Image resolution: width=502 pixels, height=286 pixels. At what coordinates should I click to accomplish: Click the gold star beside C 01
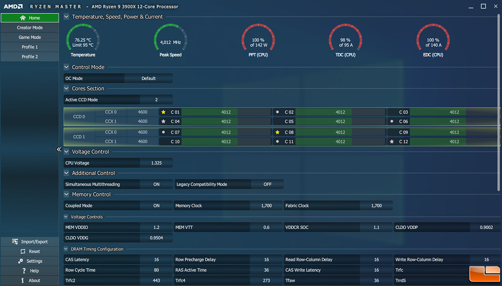coord(164,112)
